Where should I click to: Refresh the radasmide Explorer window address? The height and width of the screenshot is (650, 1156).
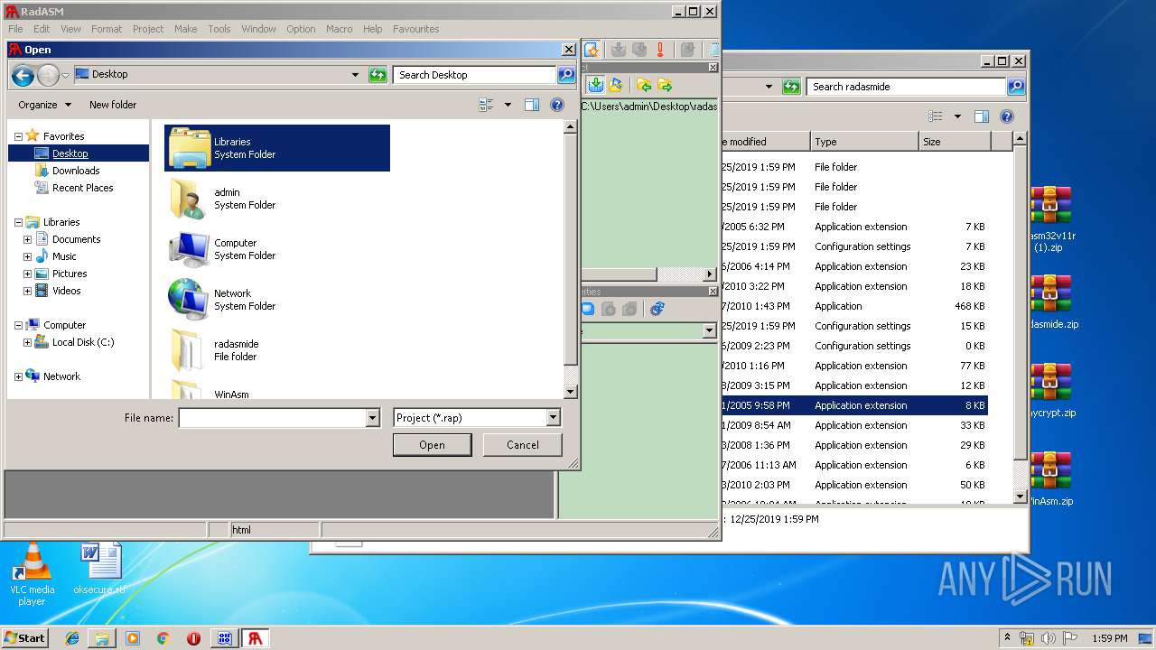[791, 87]
